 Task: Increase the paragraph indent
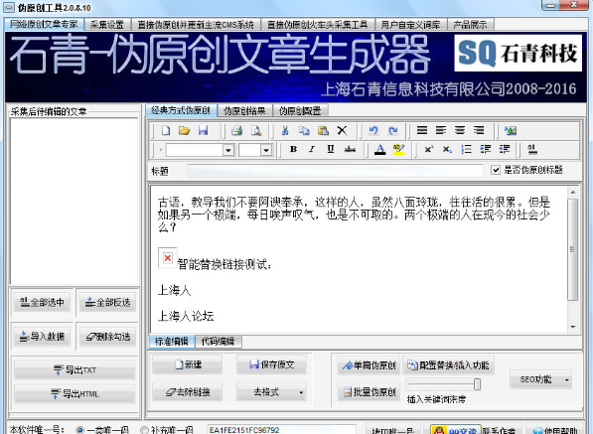[x=505, y=149]
